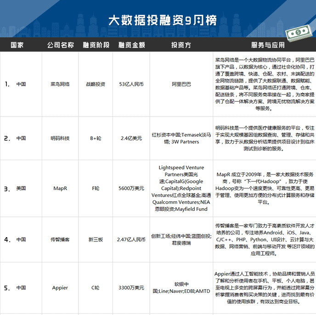Click the money bills icon in header

(x=299, y=33)
